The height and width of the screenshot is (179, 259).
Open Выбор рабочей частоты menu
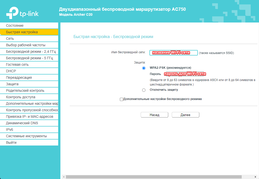tap(26, 45)
